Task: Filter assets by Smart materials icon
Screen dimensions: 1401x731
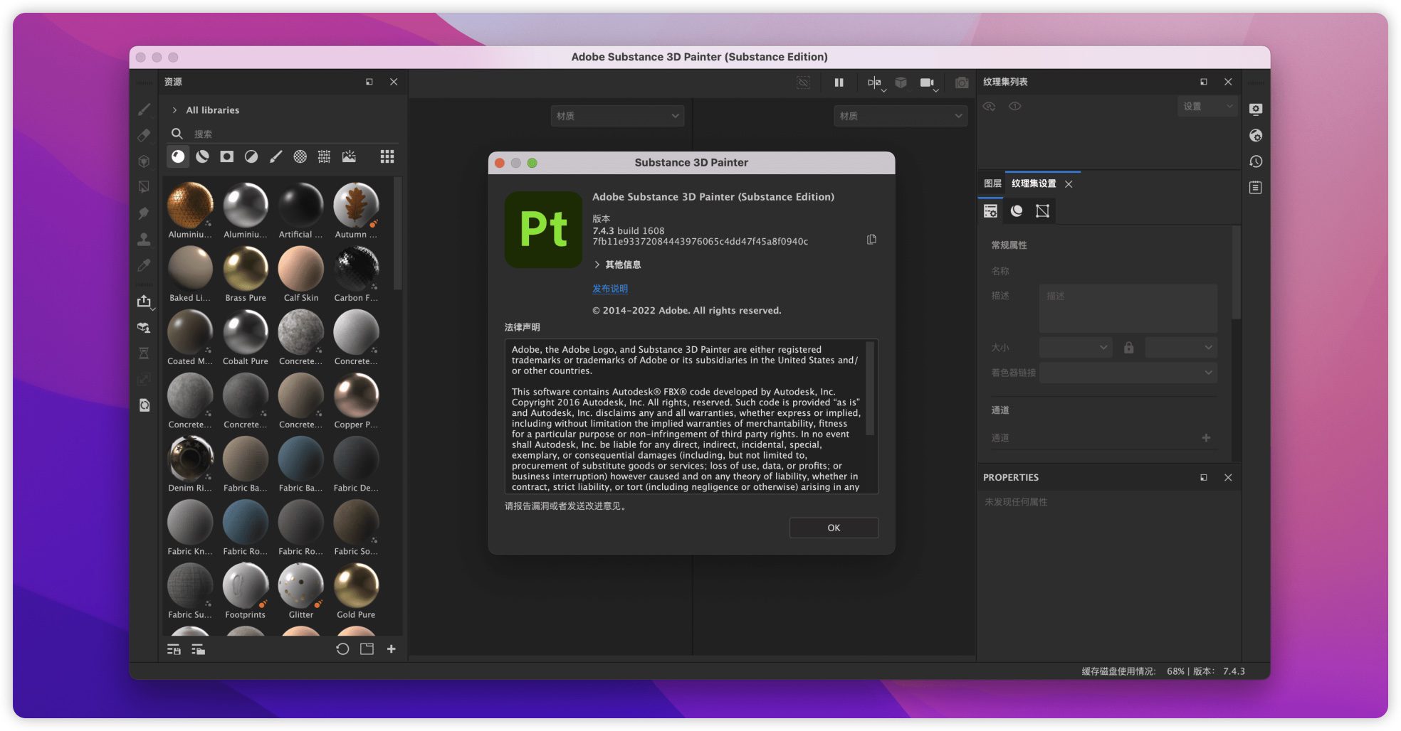Action: coord(202,156)
